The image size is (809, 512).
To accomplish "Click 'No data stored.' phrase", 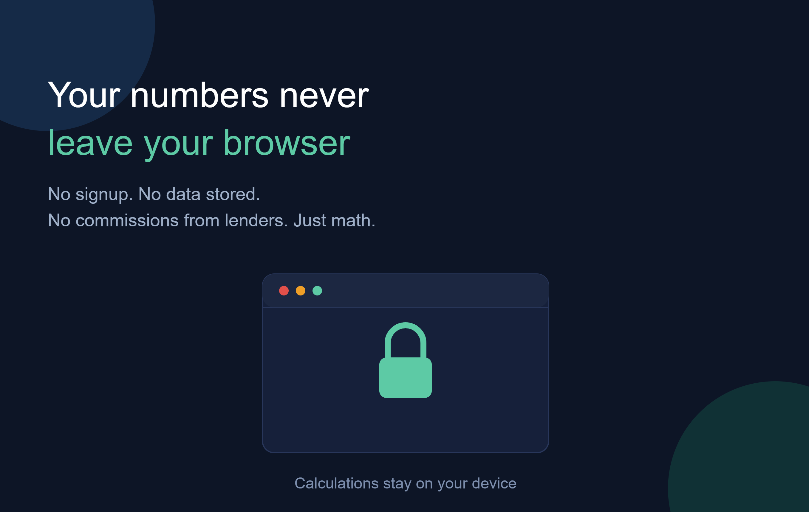I will coord(199,194).
